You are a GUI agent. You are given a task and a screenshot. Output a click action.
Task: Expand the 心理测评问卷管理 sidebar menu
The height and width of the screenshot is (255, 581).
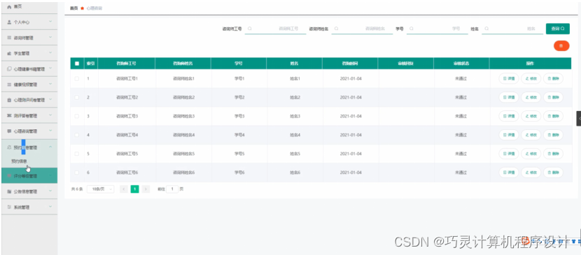(x=29, y=100)
